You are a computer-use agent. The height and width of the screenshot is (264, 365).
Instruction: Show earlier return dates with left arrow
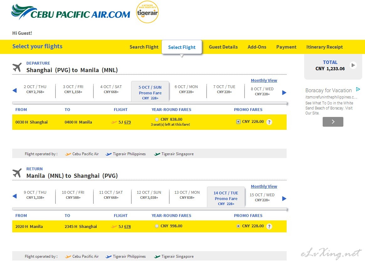coord(14,196)
